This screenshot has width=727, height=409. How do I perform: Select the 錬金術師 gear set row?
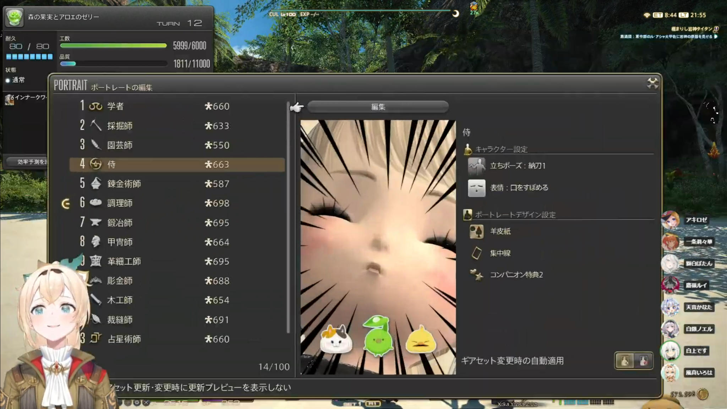click(x=177, y=184)
